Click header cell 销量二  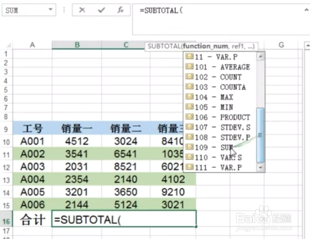tap(126, 128)
